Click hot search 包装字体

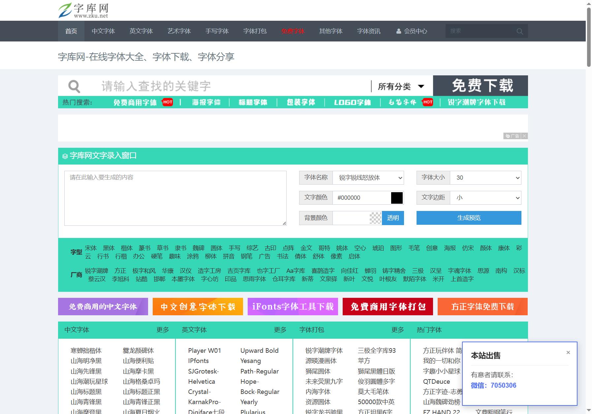click(301, 102)
